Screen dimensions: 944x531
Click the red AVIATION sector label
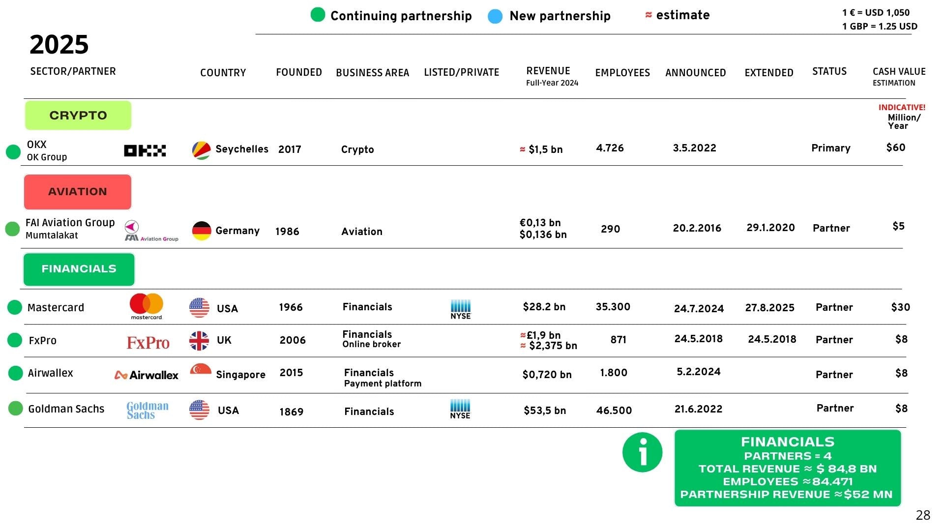(x=78, y=192)
